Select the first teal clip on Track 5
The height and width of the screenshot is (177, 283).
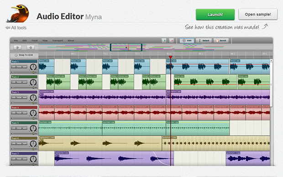pos(70,128)
